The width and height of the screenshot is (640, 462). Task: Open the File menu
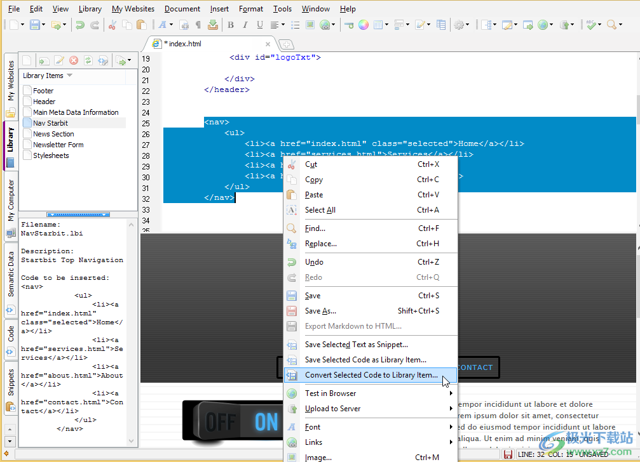point(14,8)
